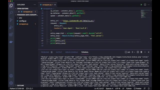Select the Terminal tab

(85, 52)
